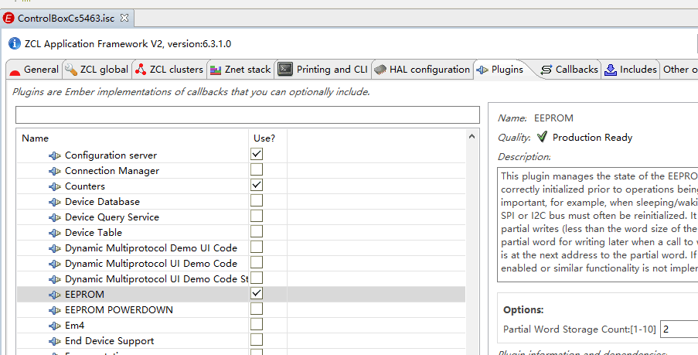
Task: Click the Partial Word Storage Count field
Action: coord(678,329)
